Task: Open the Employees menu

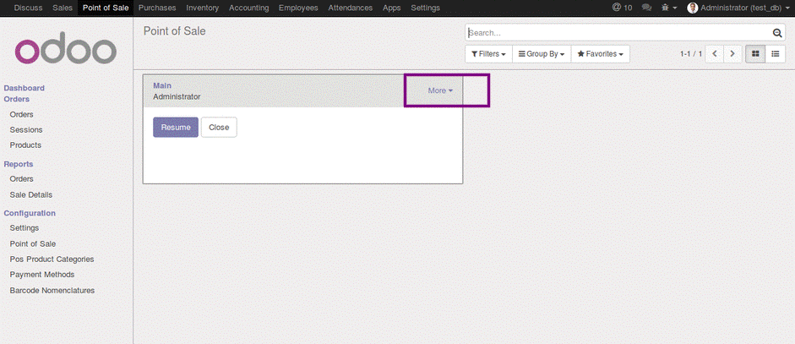Action: coord(298,8)
